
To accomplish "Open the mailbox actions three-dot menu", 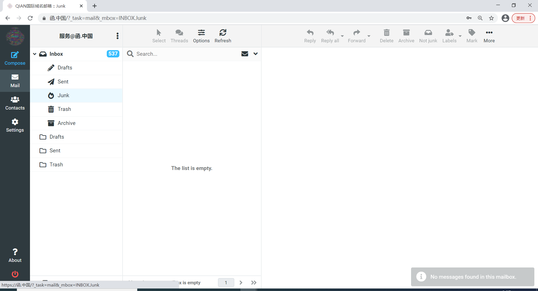I will [117, 36].
